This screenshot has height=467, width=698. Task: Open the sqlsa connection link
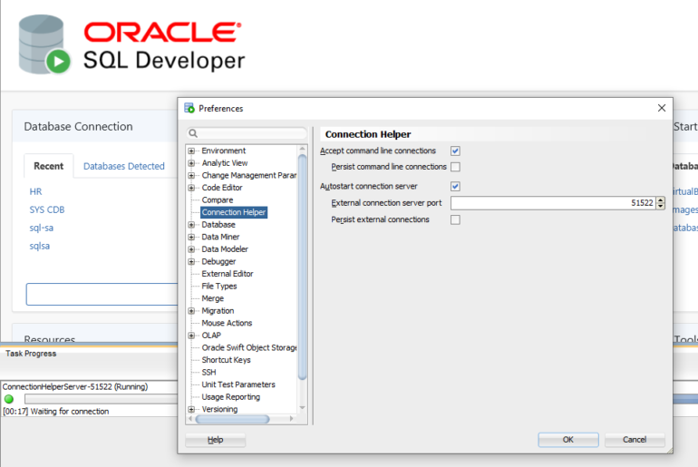pos(40,246)
